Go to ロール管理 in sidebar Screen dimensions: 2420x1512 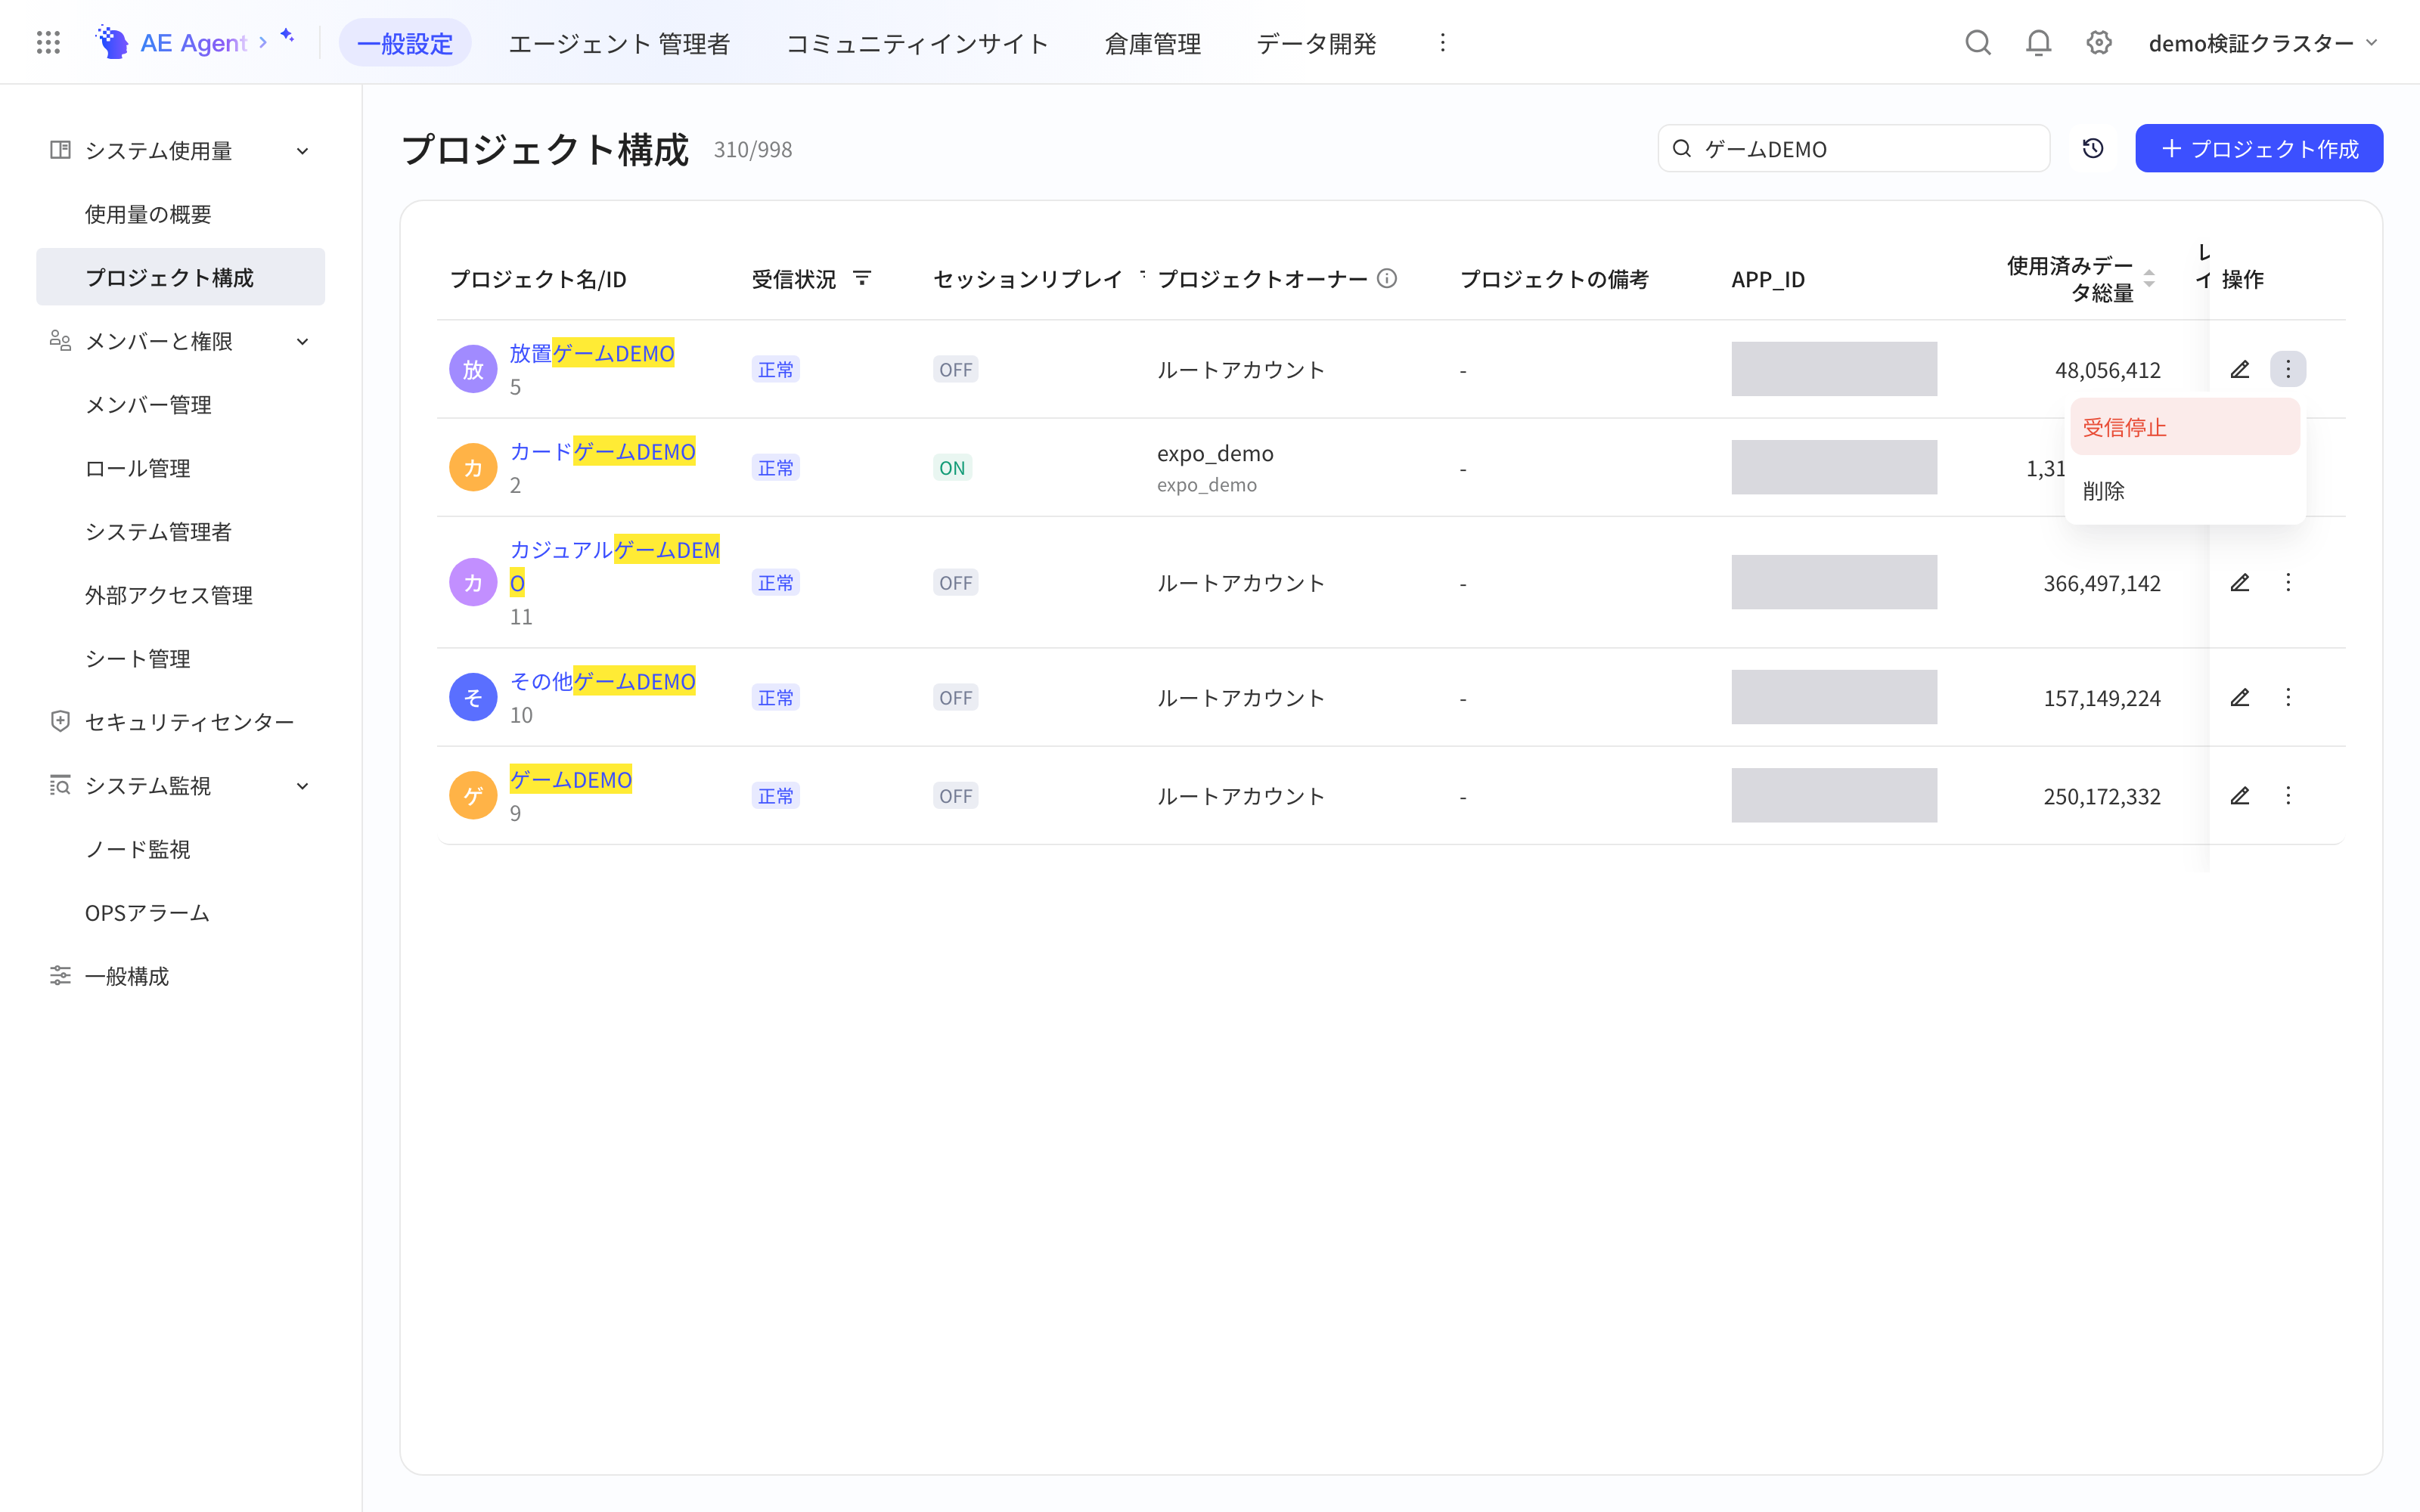tap(137, 468)
